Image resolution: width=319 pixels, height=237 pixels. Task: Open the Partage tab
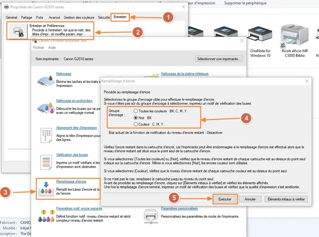coord(26,18)
